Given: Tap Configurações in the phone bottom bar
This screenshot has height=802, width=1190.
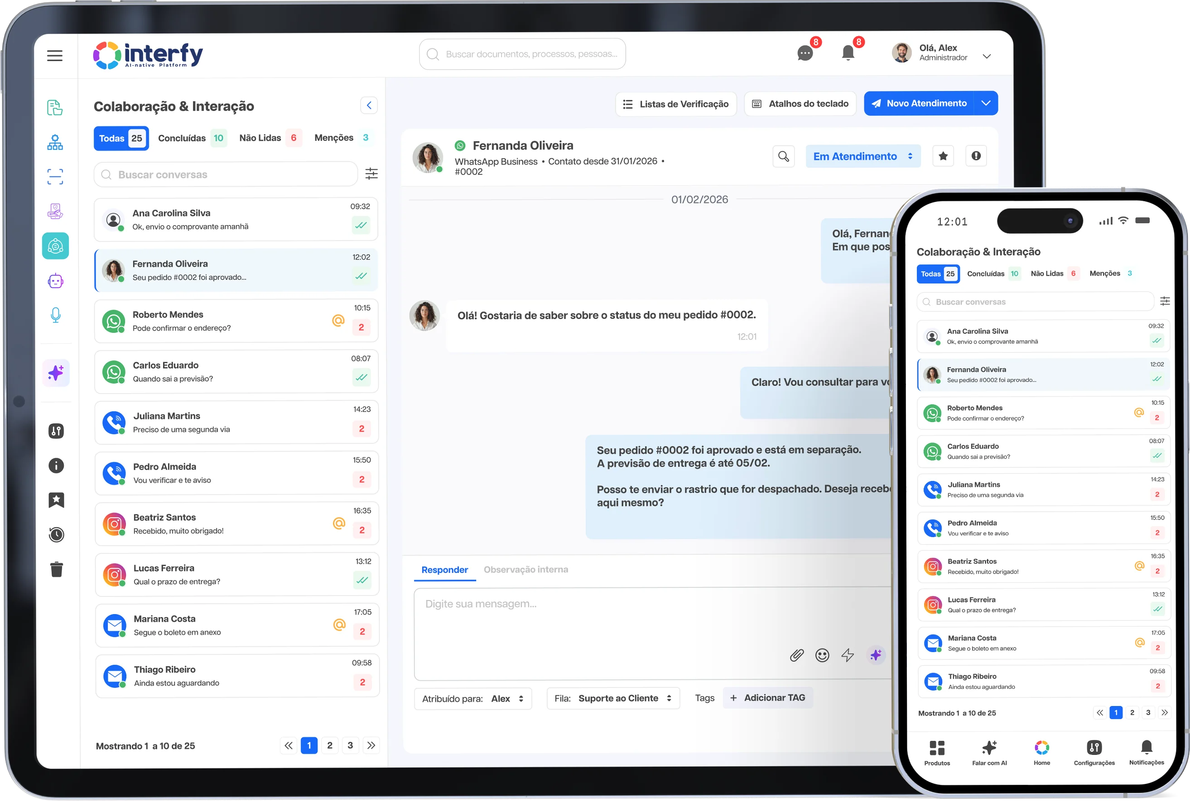Looking at the screenshot, I should (x=1094, y=754).
